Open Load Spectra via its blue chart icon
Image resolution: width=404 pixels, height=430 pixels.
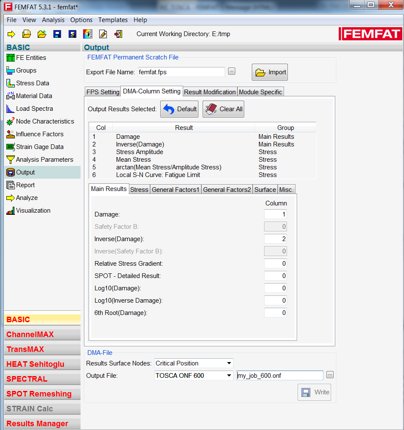11,109
